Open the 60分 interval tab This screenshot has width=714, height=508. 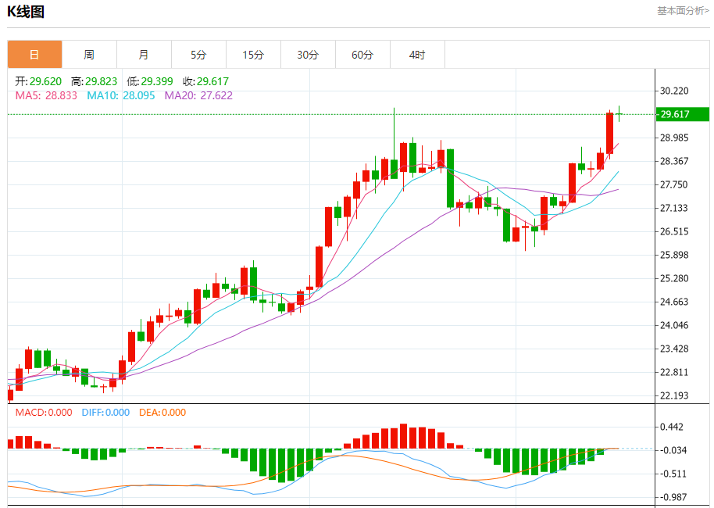pyautogui.click(x=362, y=55)
